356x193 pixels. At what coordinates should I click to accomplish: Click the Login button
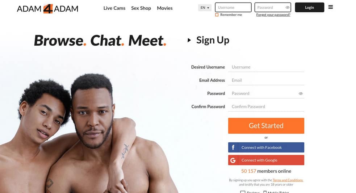pyautogui.click(x=309, y=8)
